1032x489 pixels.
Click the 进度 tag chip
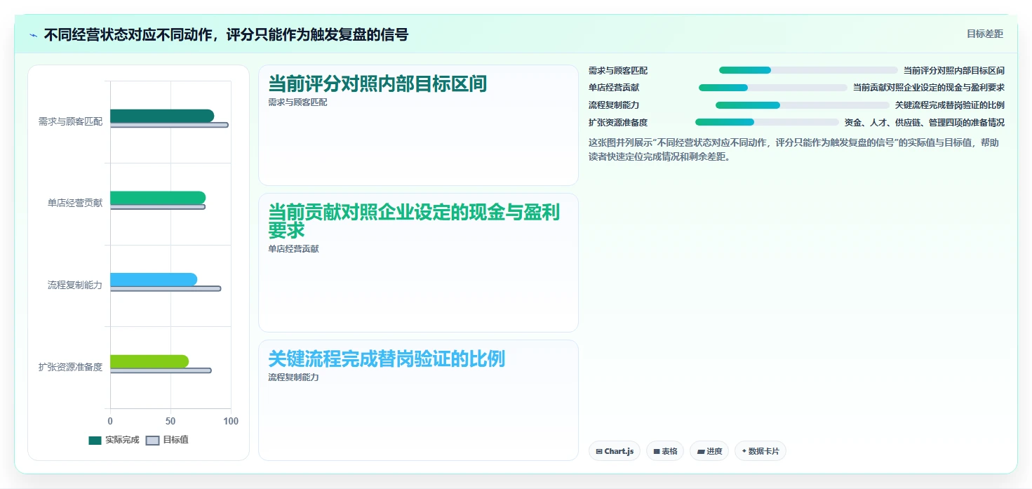point(709,451)
